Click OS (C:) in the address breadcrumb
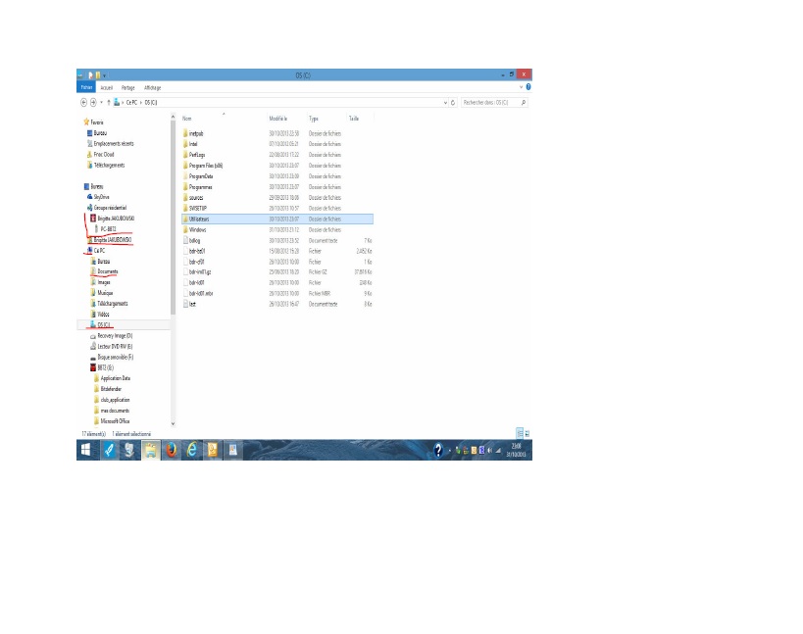 (151, 102)
